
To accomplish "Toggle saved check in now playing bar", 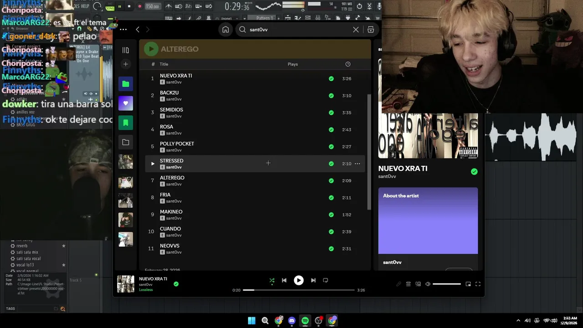I will click(x=176, y=284).
